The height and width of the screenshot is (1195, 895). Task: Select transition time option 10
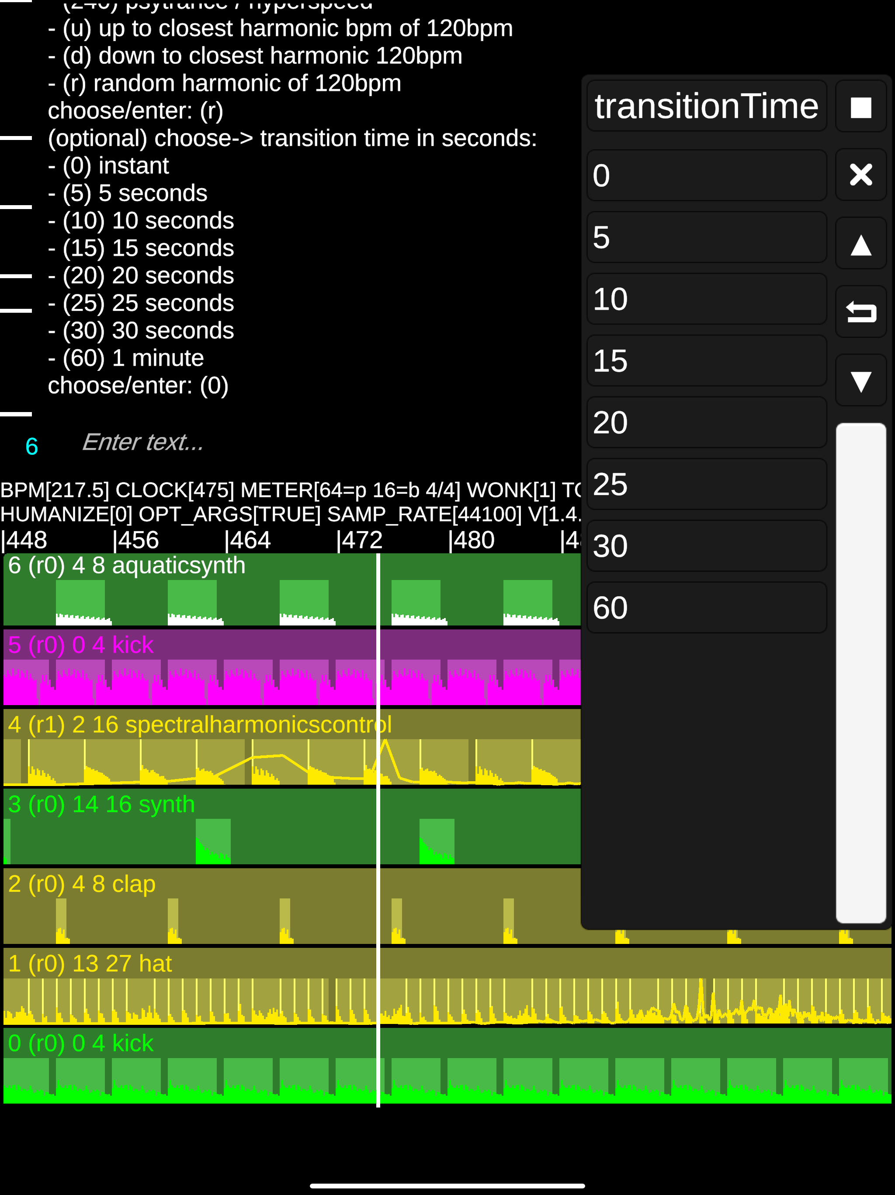[707, 299]
